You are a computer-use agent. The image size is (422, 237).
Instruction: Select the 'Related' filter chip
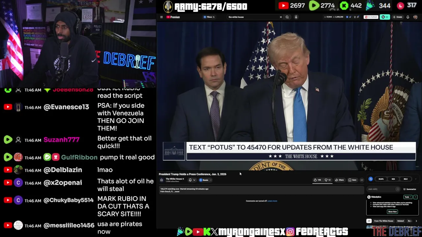(x=401, y=221)
